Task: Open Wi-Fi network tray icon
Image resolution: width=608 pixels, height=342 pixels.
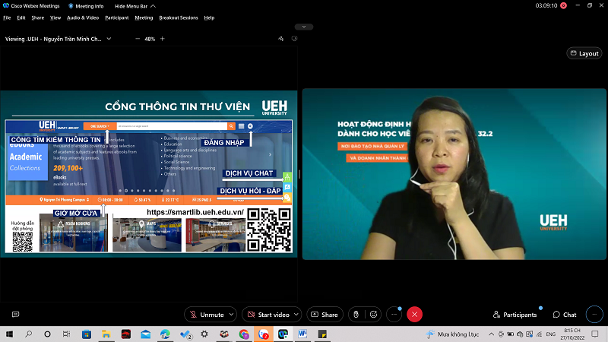Action: coord(539,334)
